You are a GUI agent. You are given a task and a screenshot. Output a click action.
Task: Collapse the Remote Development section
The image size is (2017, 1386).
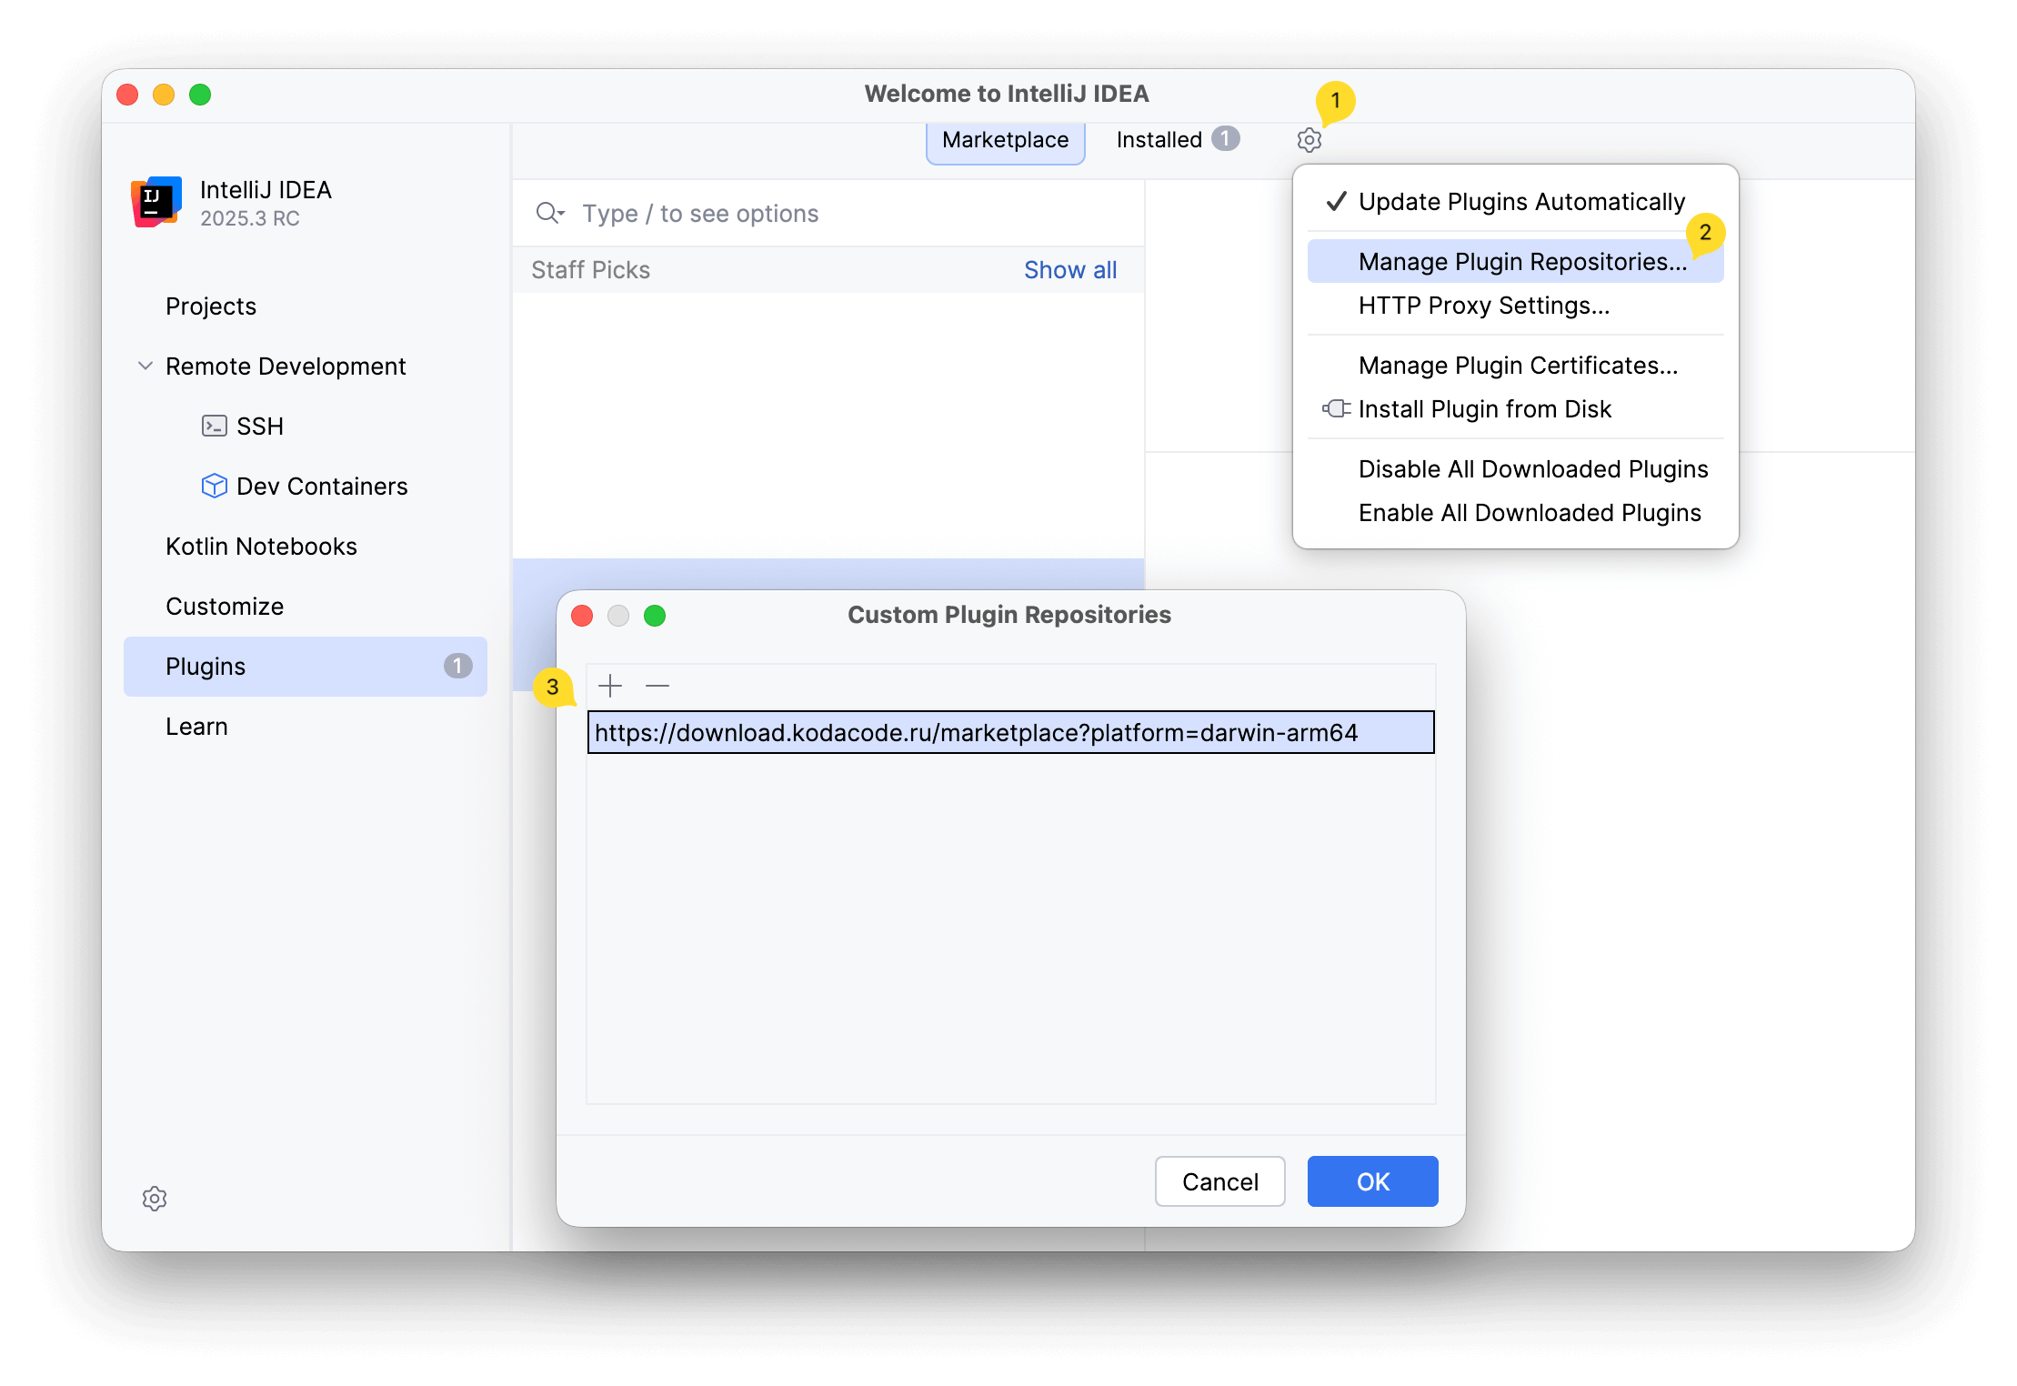pyautogui.click(x=146, y=366)
